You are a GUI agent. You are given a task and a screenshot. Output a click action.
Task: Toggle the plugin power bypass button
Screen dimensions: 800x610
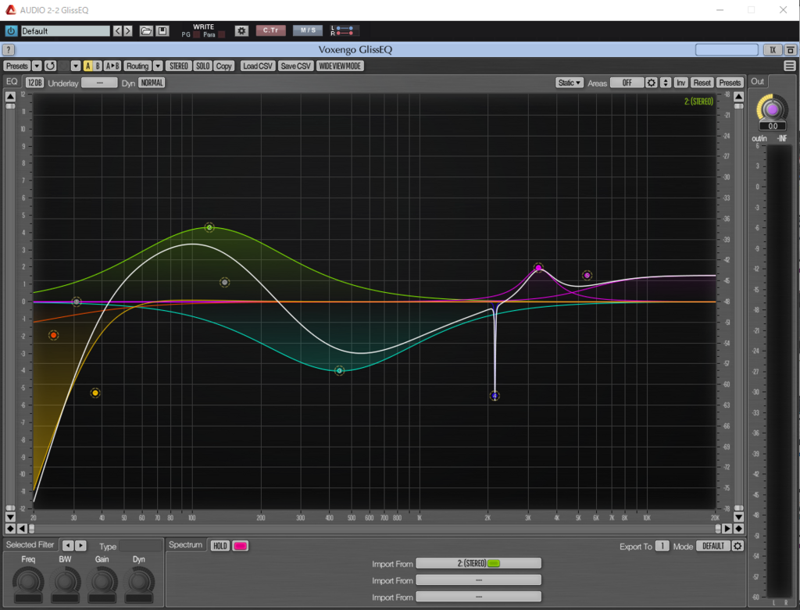pyautogui.click(x=11, y=31)
